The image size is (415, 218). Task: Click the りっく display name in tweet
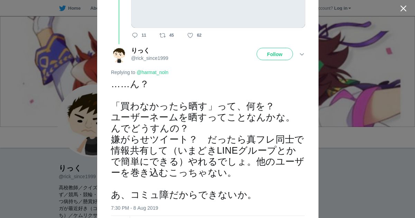point(140,51)
